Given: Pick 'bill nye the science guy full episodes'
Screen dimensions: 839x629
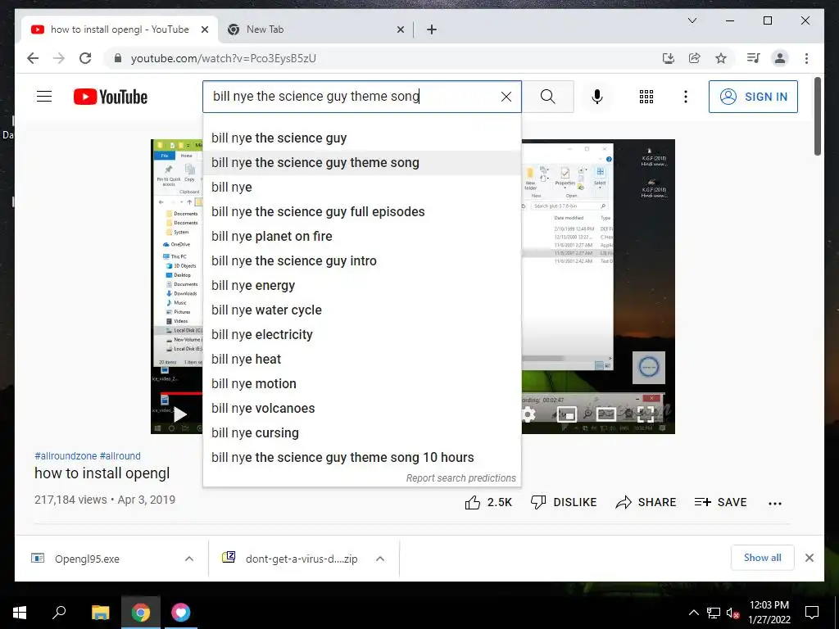Looking at the screenshot, I should (362, 212).
